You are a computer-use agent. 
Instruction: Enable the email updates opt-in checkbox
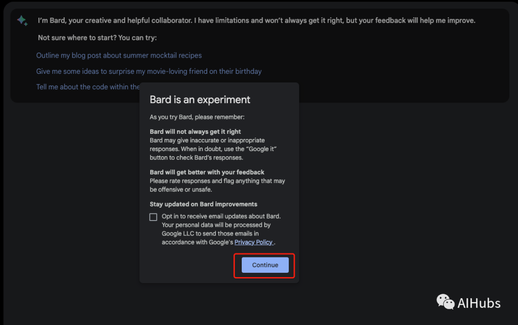pyautogui.click(x=153, y=217)
